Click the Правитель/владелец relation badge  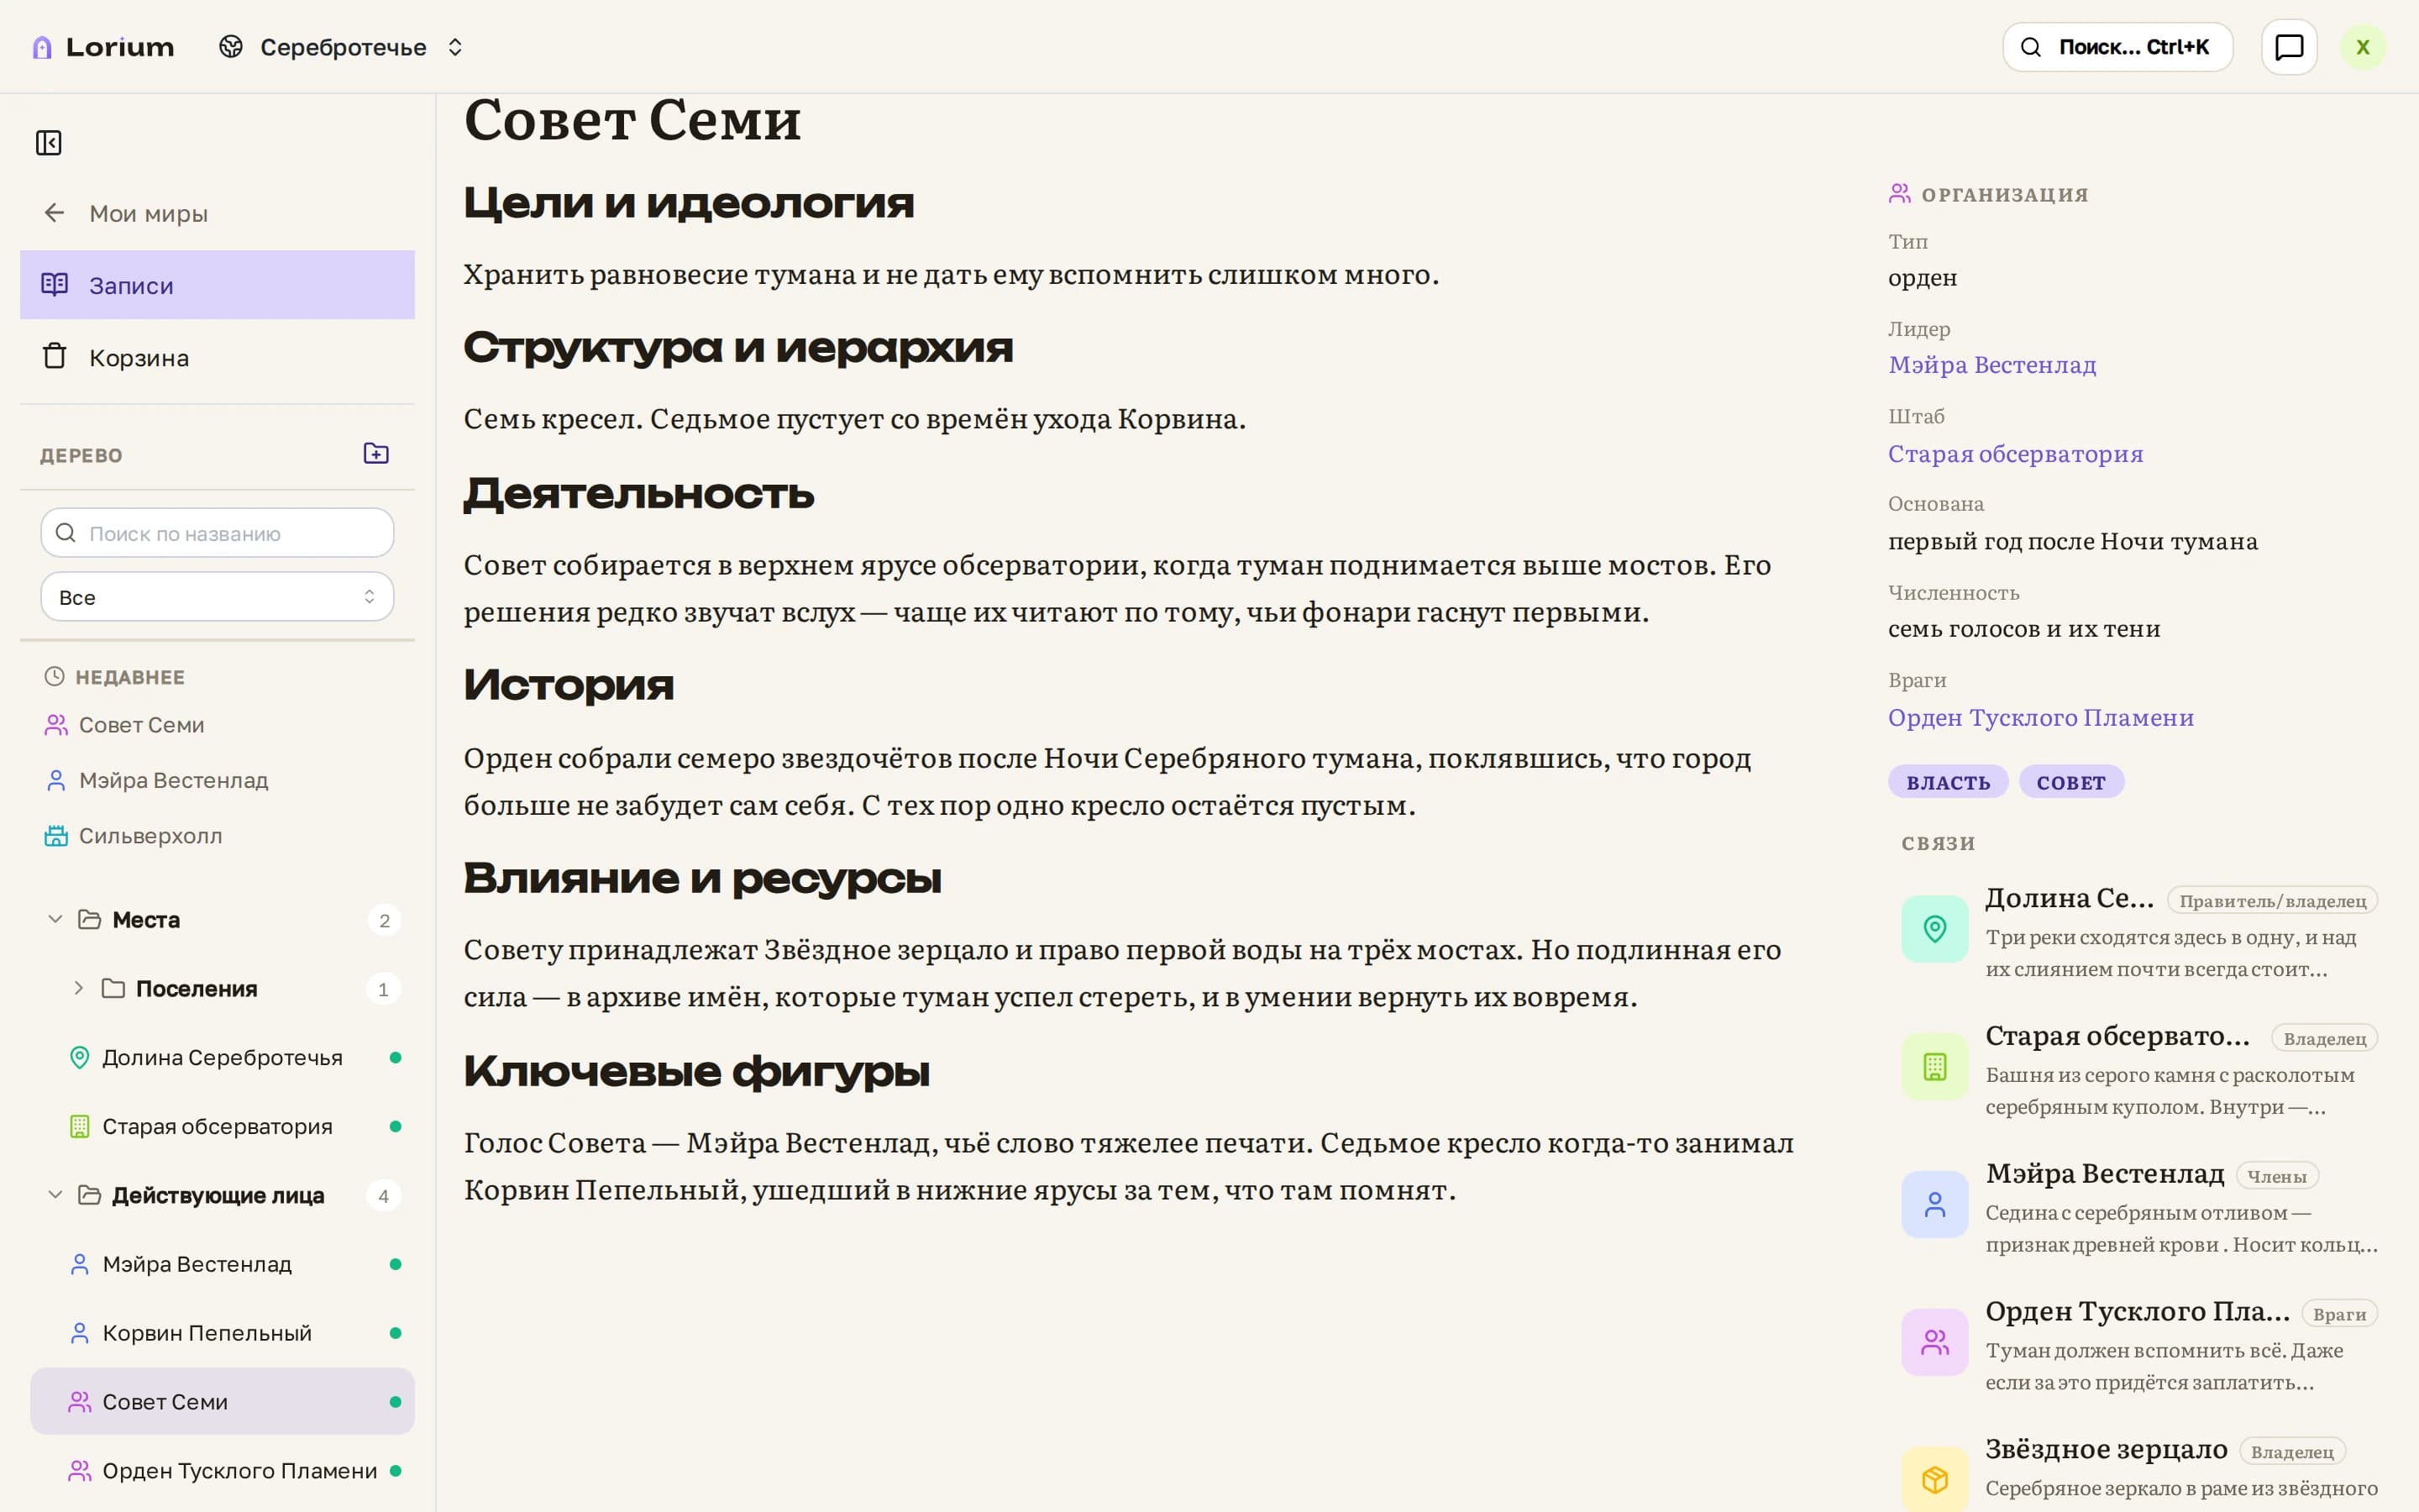point(2272,901)
